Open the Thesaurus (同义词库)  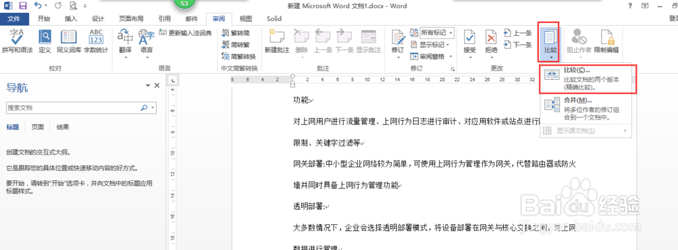[x=68, y=41]
